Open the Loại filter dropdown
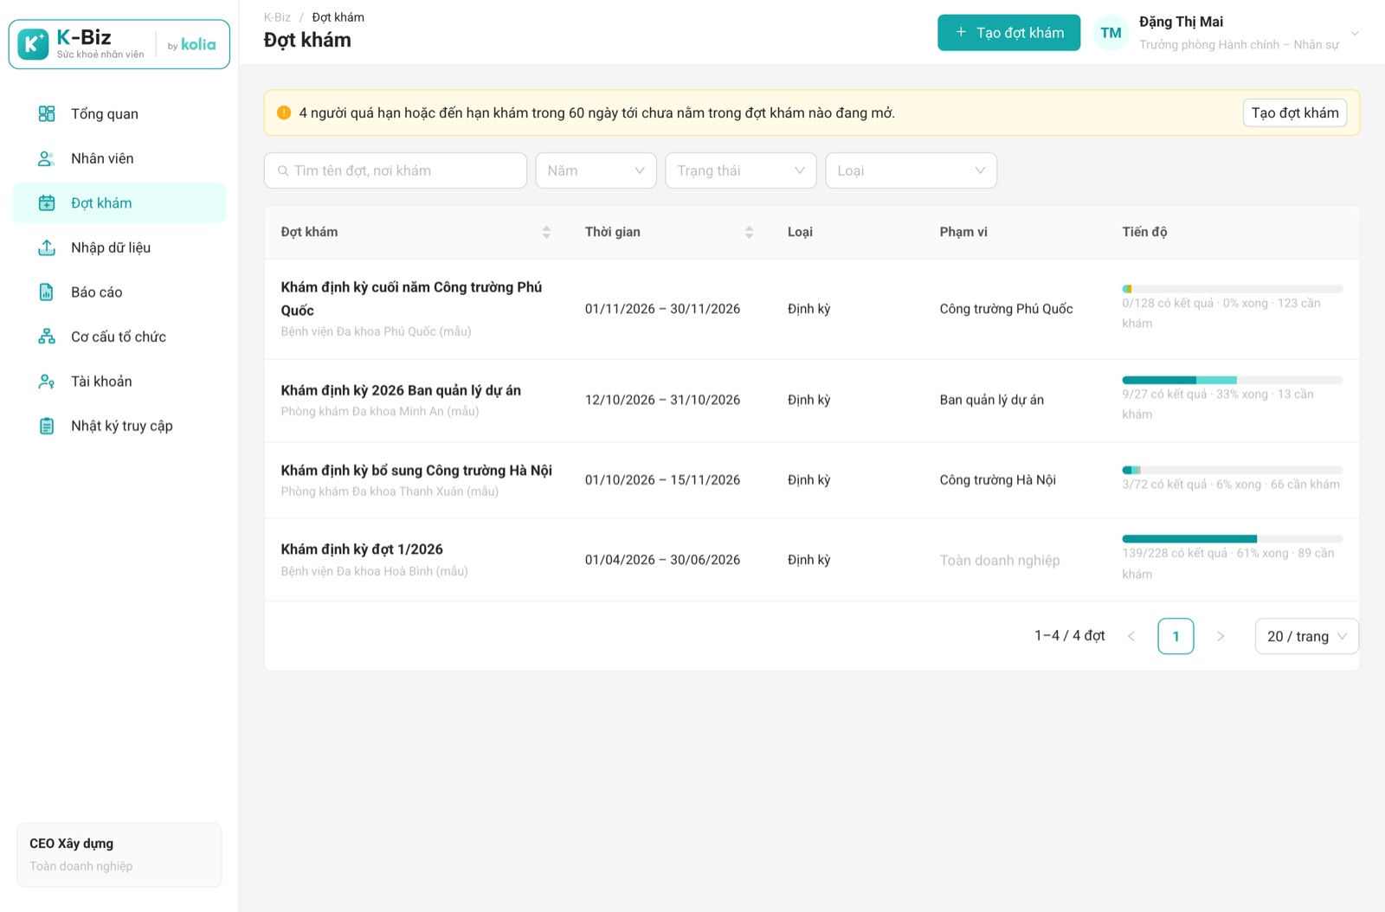Viewport: 1385px width, 912px height. point(912,170)
